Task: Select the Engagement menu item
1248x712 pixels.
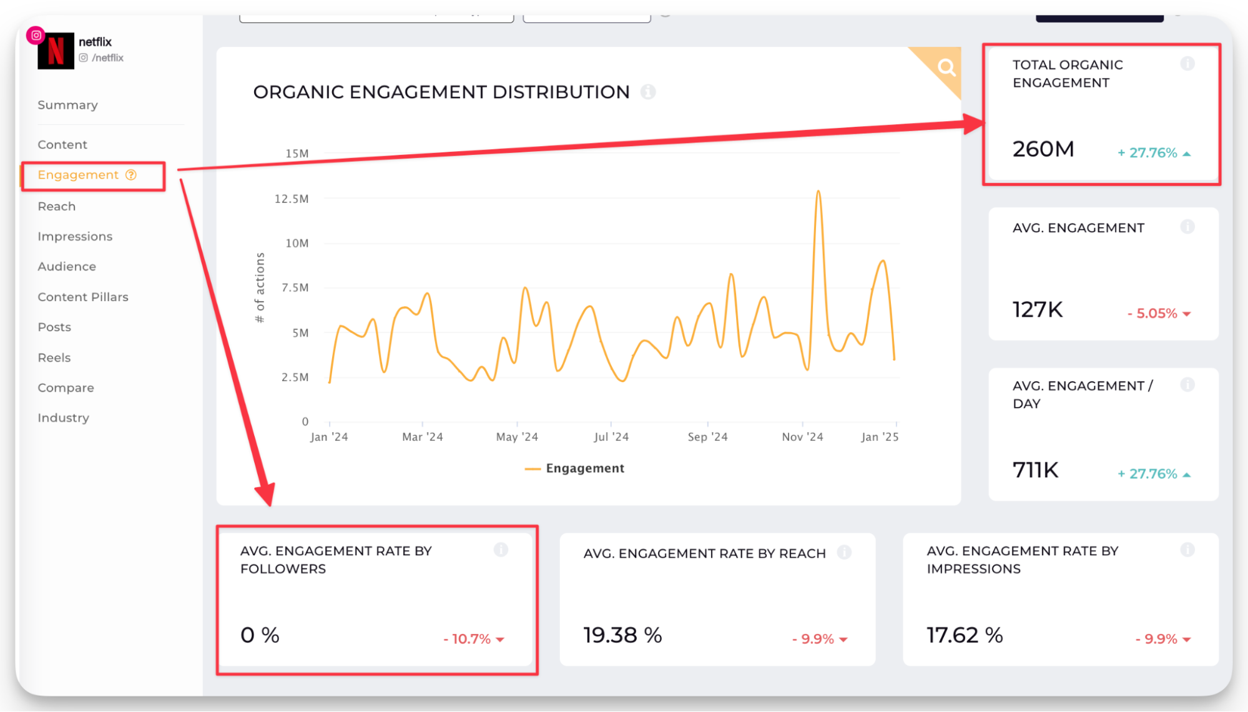Action: tap(78, 175)
